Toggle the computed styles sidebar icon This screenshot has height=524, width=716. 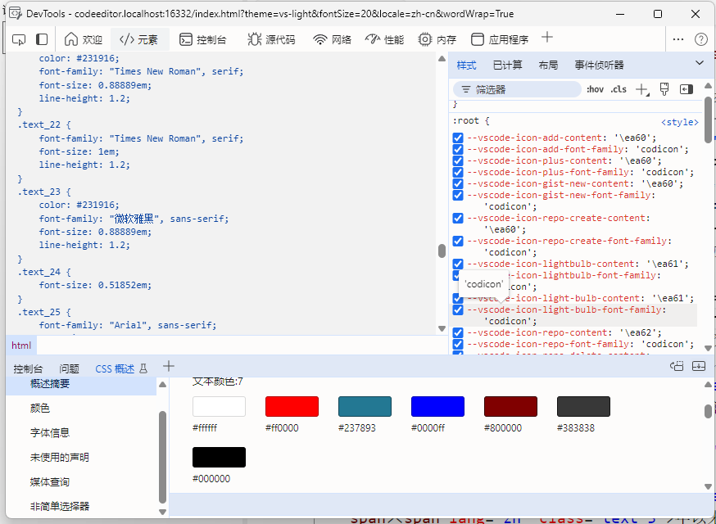click(687, 89)
